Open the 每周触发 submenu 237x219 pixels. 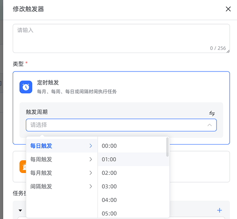62,159
